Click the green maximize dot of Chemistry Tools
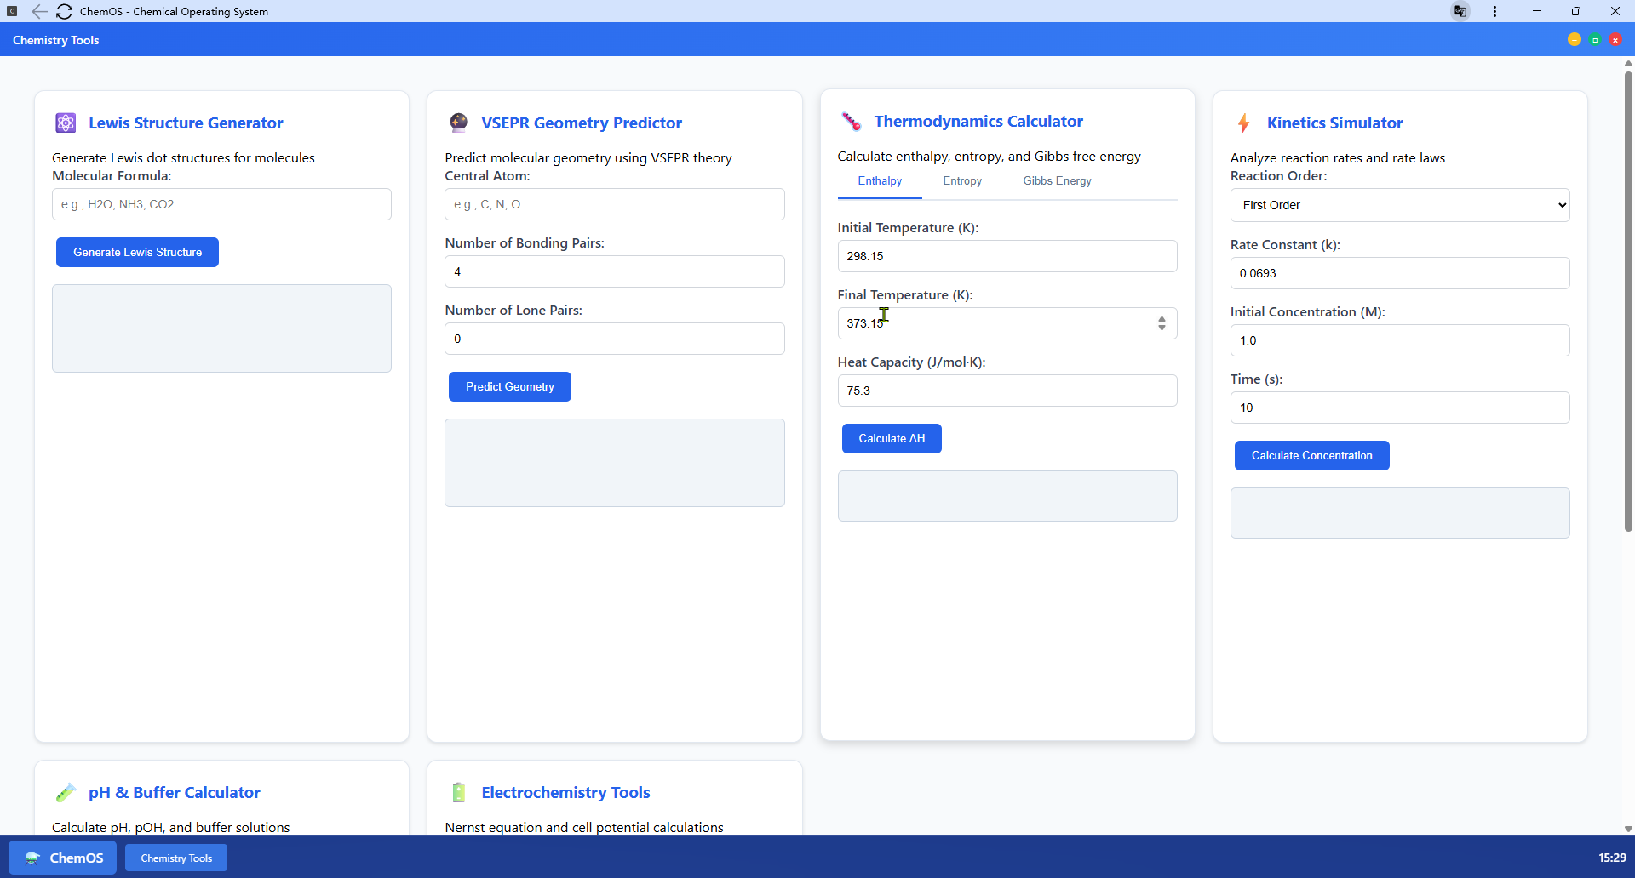Viewport: 1635px width, 878px height. click(x=1595, y=39)
